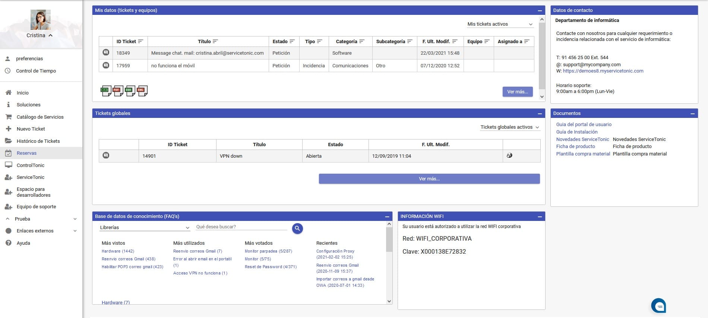Open Guía de Instalación document

(x=576, y=132)
